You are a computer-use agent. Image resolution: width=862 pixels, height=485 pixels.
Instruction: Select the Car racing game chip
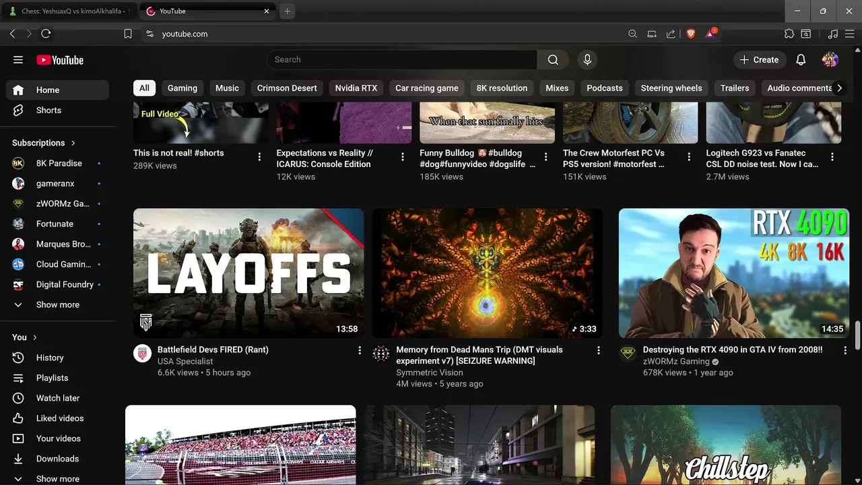pos(427,88)
